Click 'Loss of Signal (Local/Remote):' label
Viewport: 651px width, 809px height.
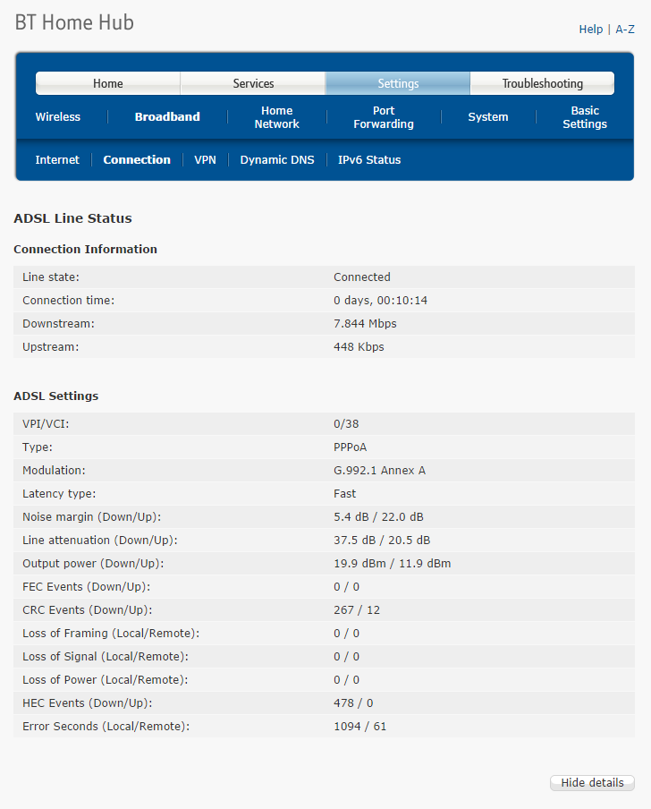[x=106, y=656]
